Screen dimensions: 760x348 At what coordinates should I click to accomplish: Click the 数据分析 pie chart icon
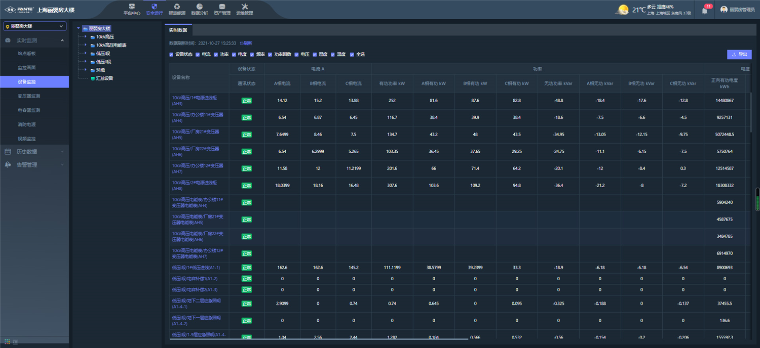pos(200,7)
